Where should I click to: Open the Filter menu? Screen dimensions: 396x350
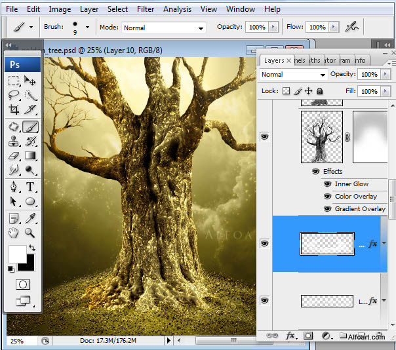click(146, 9)
